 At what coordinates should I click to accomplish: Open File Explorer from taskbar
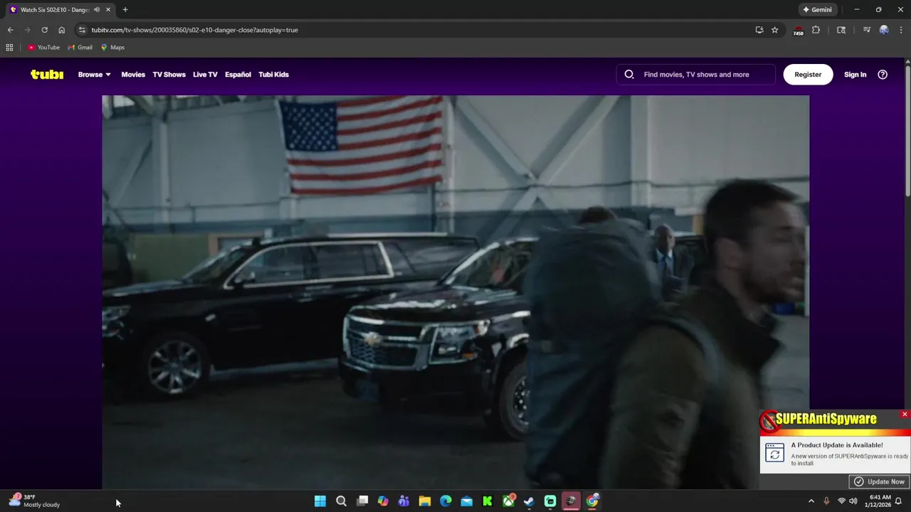pyautogui.click(x=425, y=501)
